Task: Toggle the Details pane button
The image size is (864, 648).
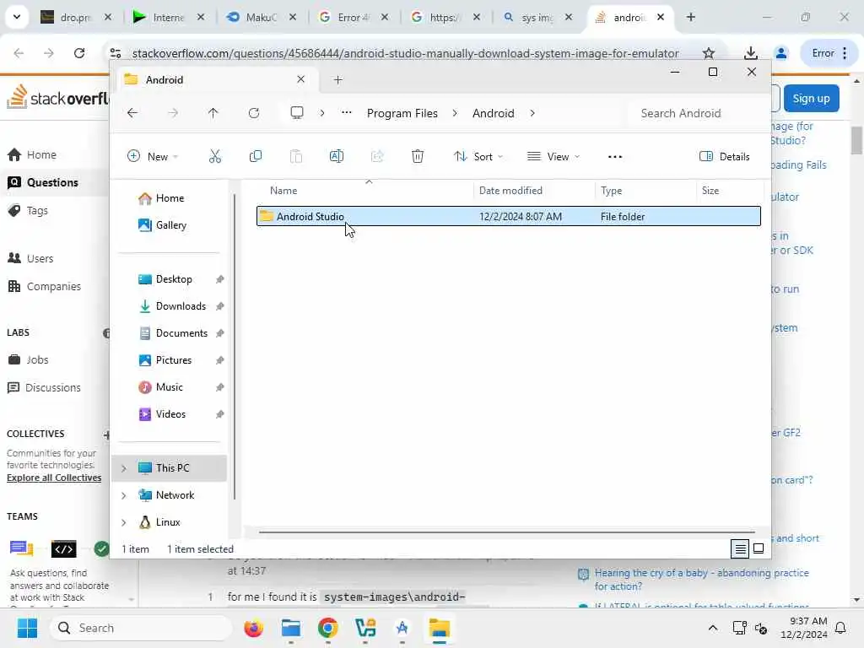Action: pyautogui.click(x=724, y=156)
